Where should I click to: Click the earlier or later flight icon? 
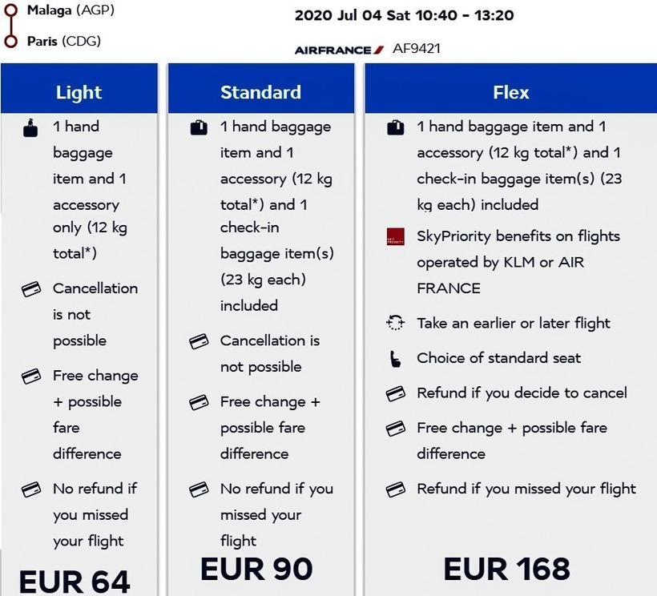point(395,323)
